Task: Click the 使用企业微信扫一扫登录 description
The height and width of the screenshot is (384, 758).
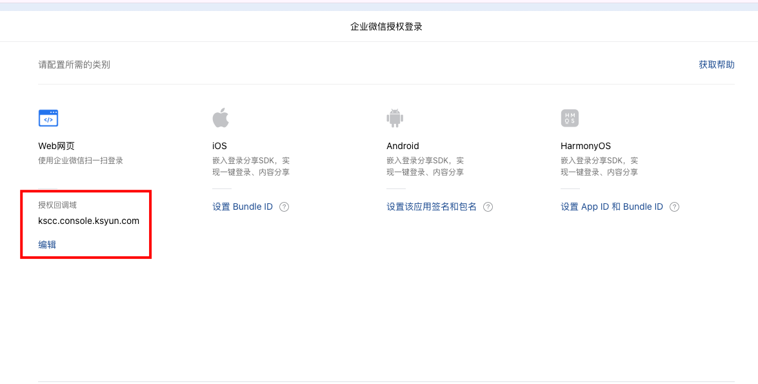Action: [x=81, y=161]
